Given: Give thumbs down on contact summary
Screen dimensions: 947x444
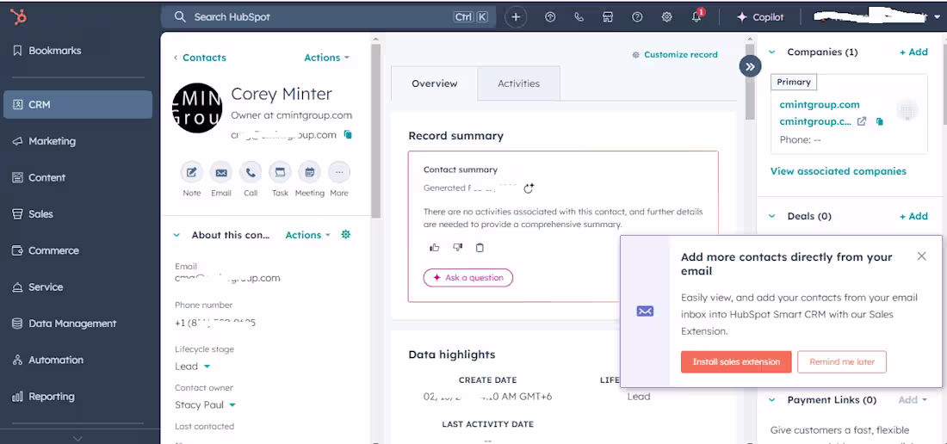Looking at the screenshot, I should coord(457,247).
